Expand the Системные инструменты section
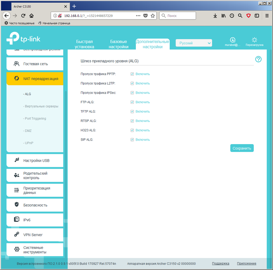273x270 pixels. (35, 250)
